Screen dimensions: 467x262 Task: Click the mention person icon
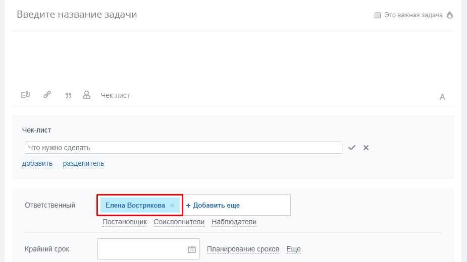87,95
